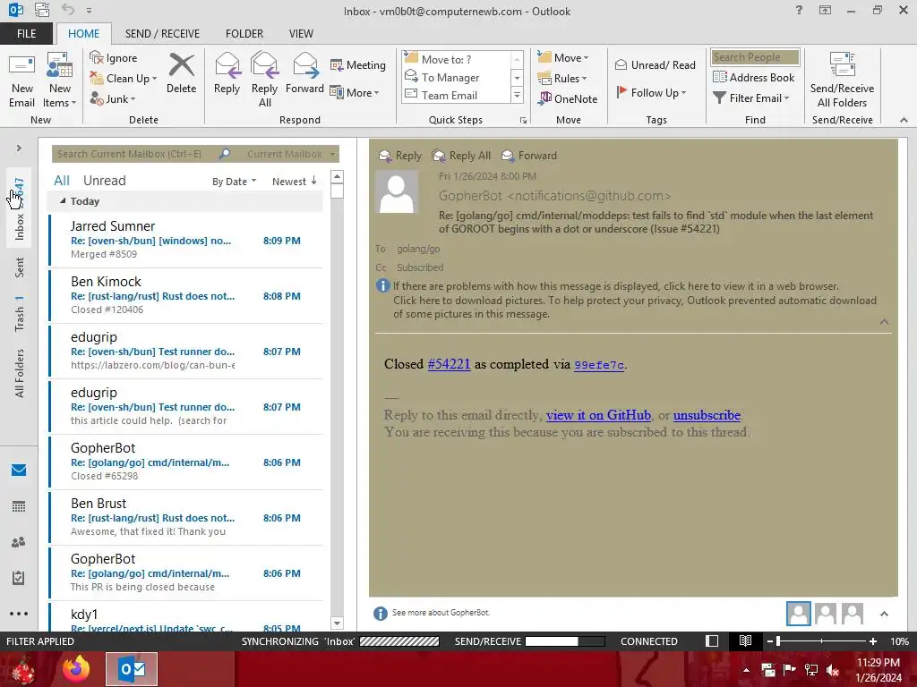Show more navigation options
Viewport: 917px width, 687px height.
tap(19, 614)
